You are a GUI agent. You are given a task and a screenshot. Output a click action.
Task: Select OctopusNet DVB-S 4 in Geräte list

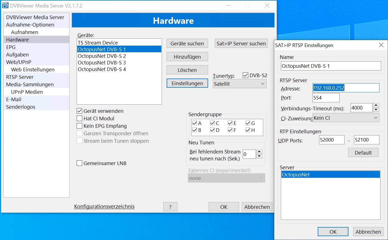coord(119,69)
